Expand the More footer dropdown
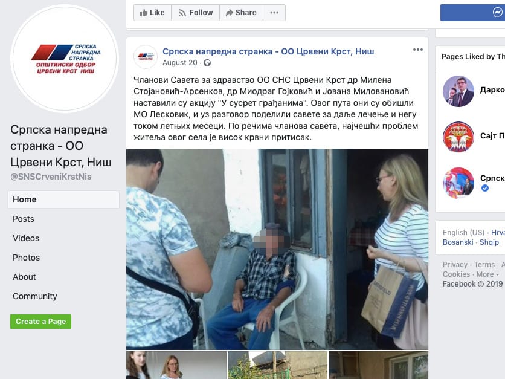The height and width of the screenshot is (379, 505). [x=487, y=274]
